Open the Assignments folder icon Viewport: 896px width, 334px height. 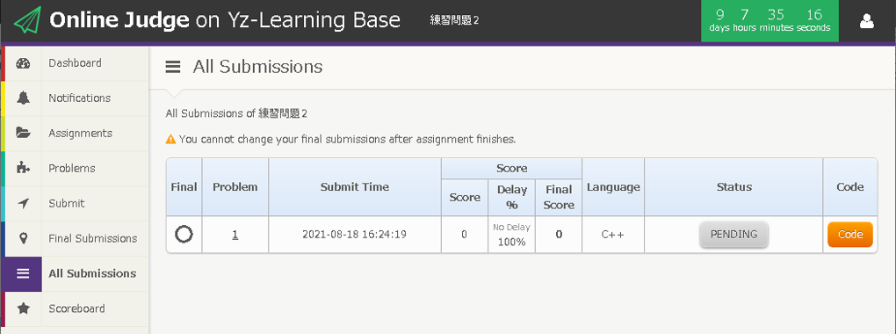tap(23, 134)
